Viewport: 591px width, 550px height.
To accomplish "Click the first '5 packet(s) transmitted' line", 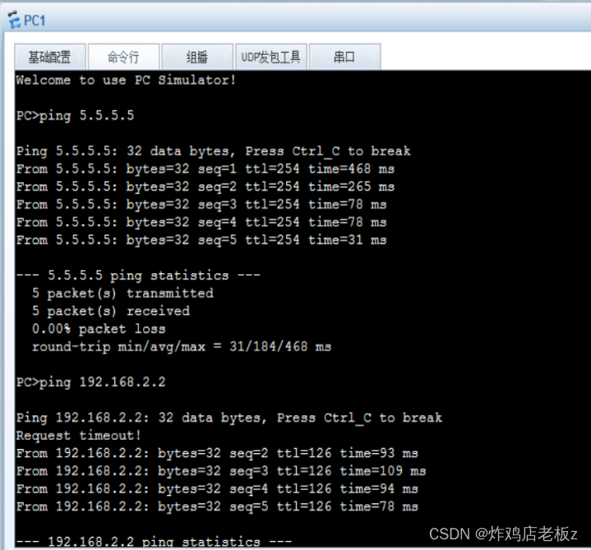I will click(x=122, y=293).
